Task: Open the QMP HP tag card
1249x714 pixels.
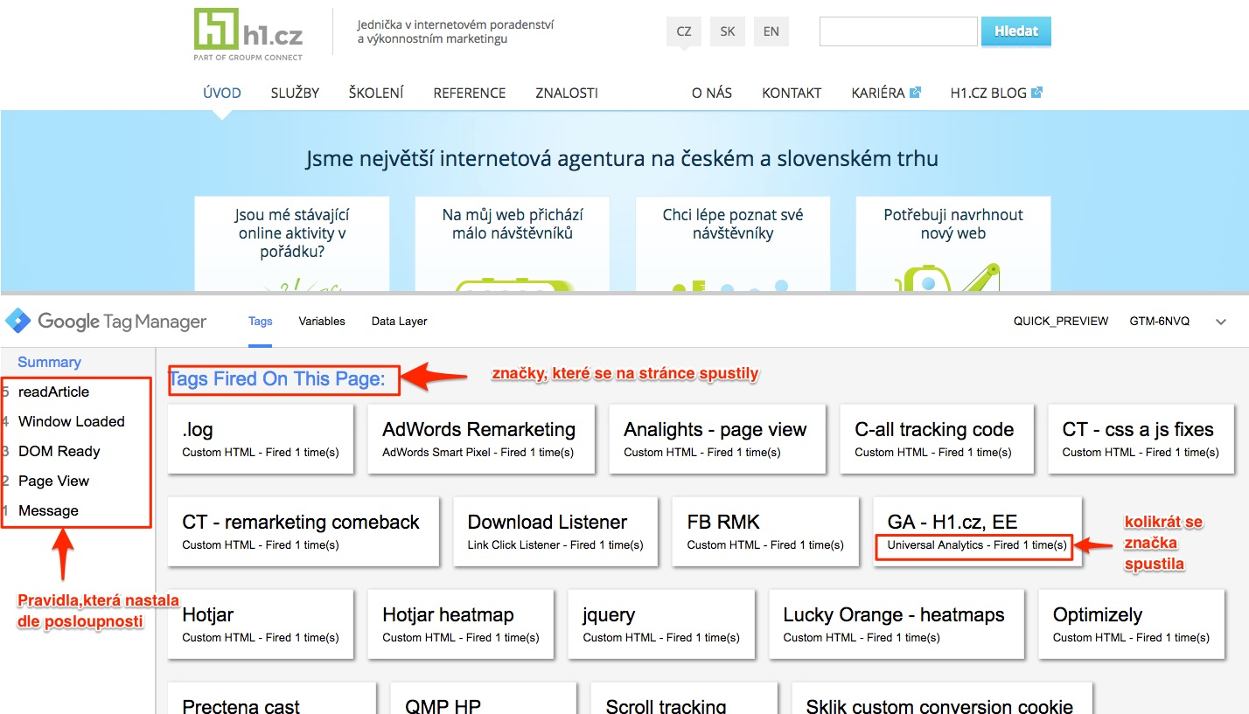Action: (x=483, y=698)
